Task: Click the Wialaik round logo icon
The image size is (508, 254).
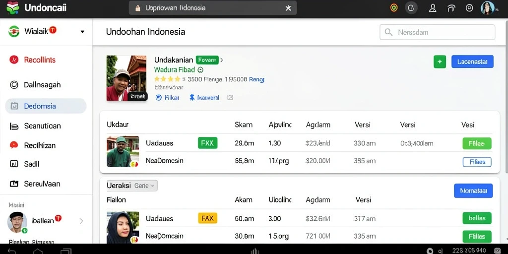Action: coord(13,31)
